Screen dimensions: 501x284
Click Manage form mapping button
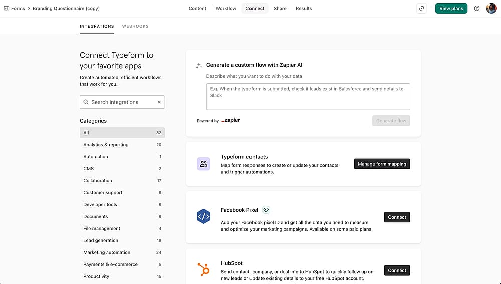pos(382,164)
